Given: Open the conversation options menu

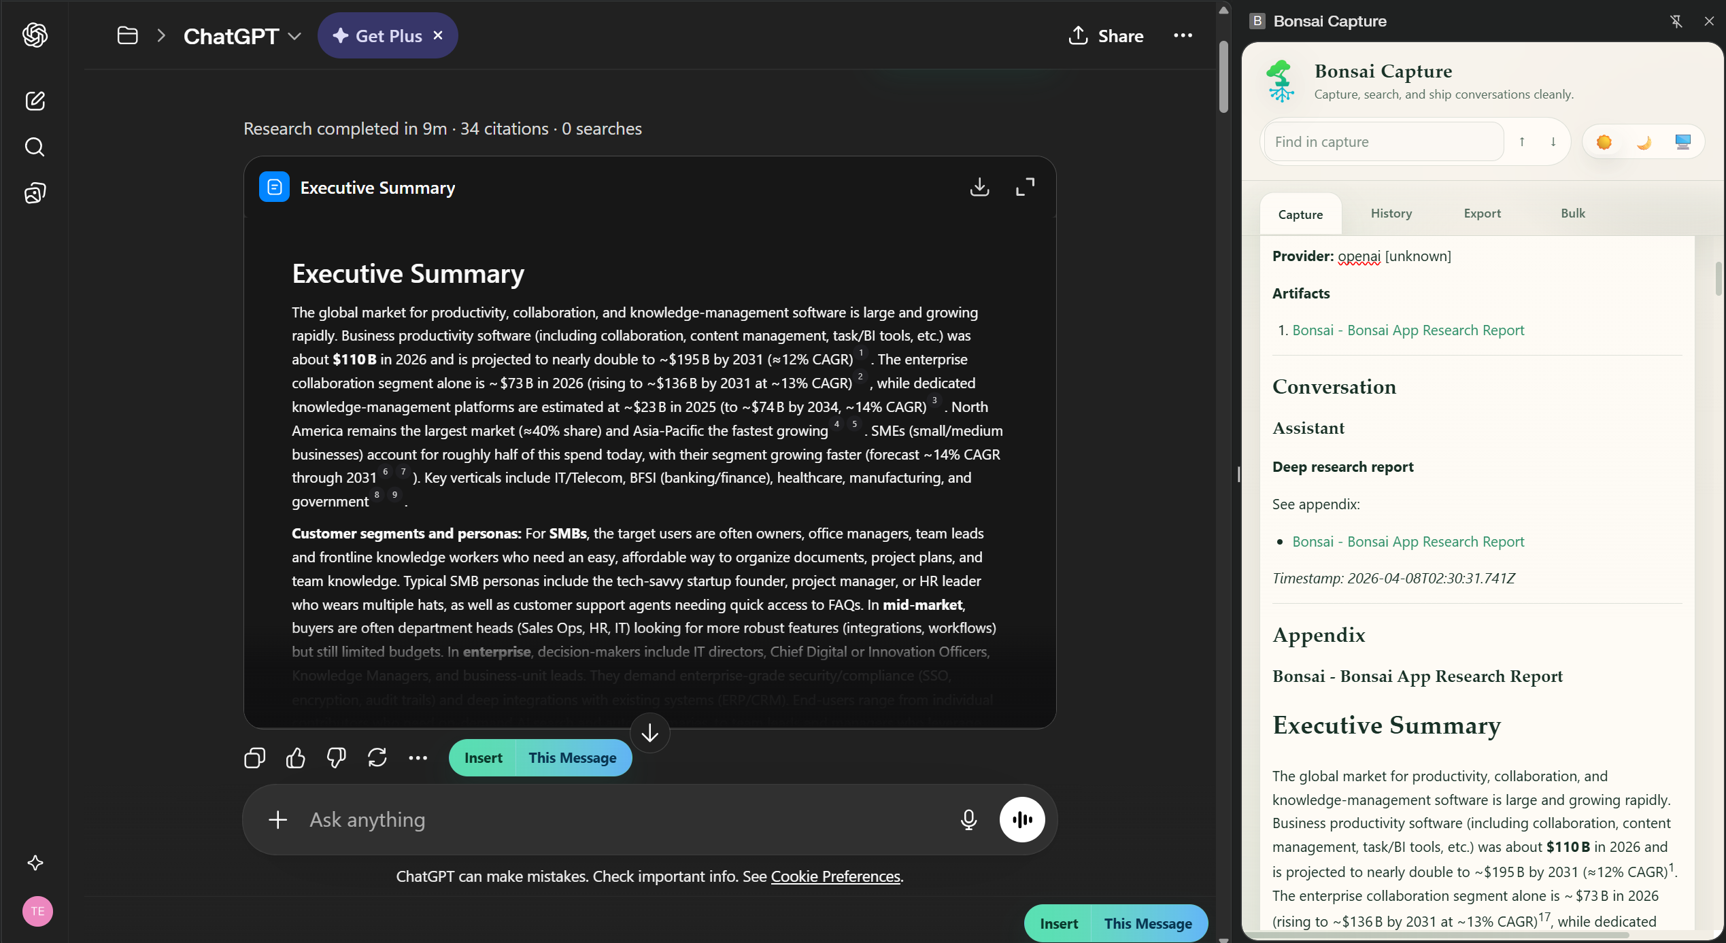Looking at the screenshot, I should point(1183,35).
